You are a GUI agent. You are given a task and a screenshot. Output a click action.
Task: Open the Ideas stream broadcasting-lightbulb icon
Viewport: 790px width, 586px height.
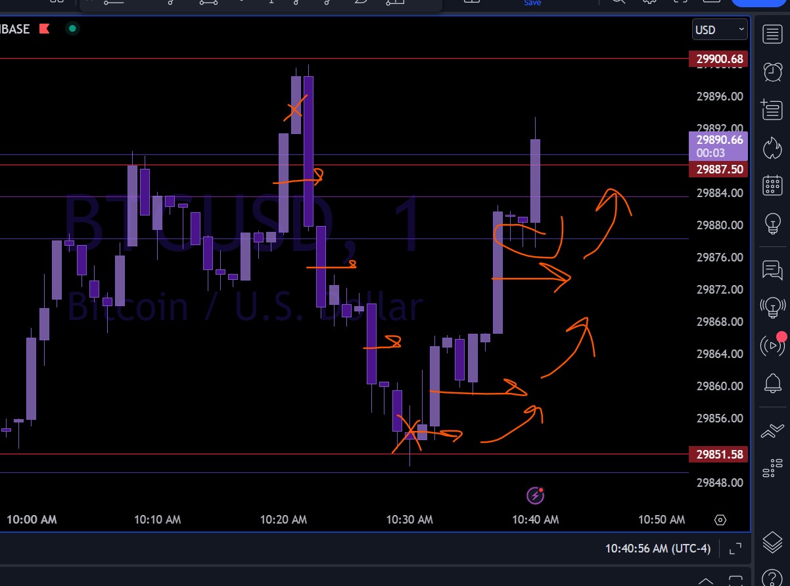772,306
